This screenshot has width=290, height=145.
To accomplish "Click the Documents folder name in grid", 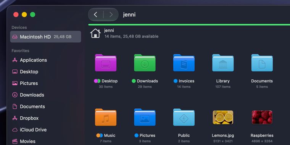I will (262, 81).
